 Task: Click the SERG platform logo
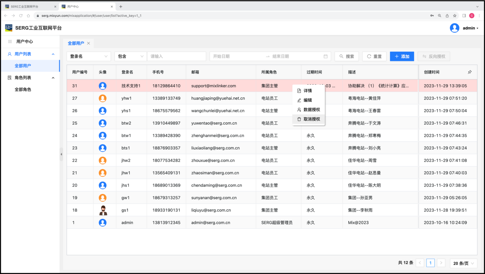(x=8, y=28)
